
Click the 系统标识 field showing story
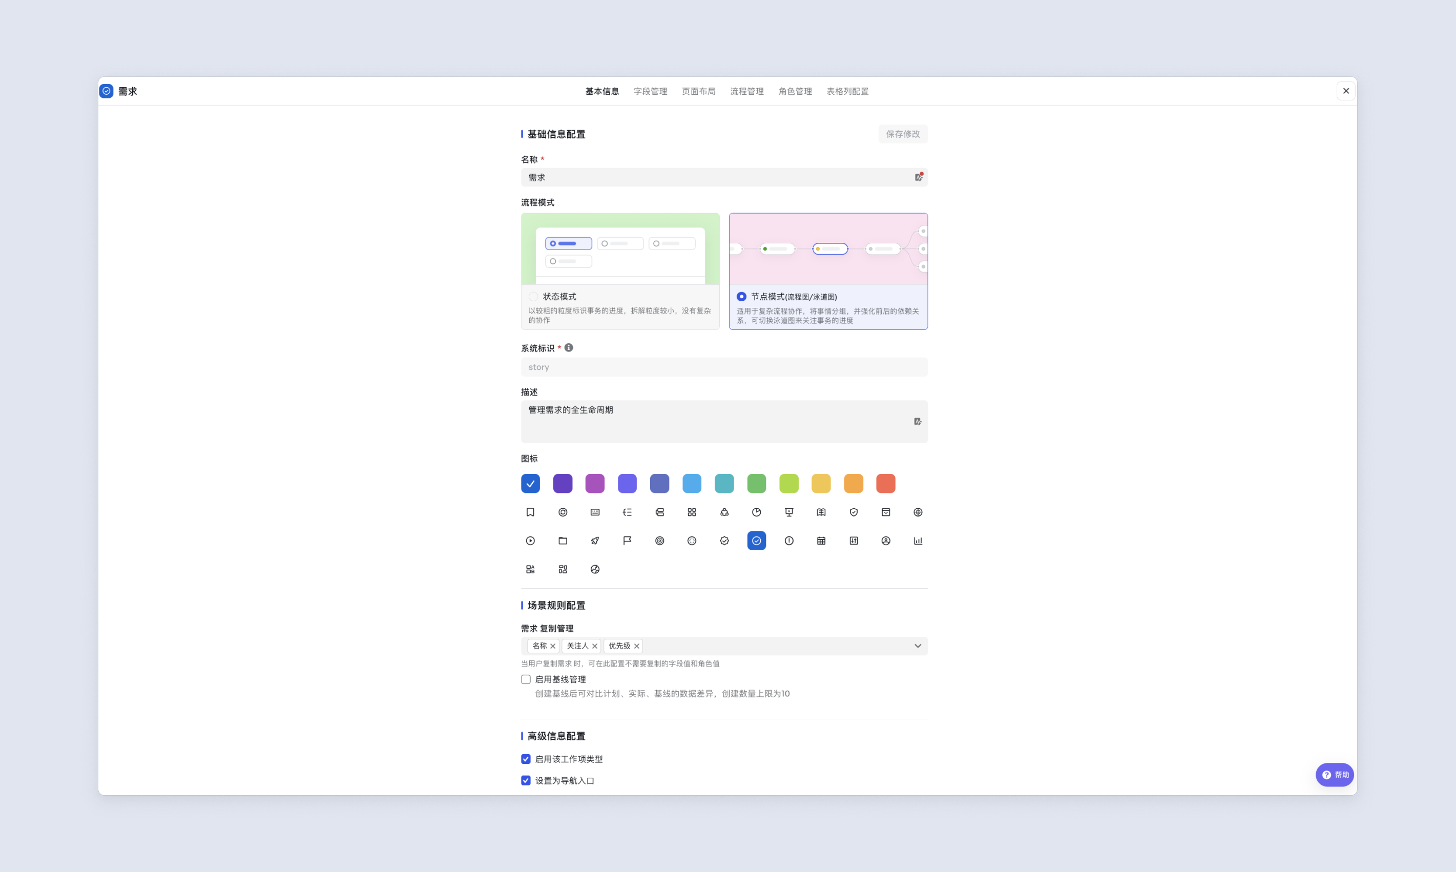pos(724,367)
